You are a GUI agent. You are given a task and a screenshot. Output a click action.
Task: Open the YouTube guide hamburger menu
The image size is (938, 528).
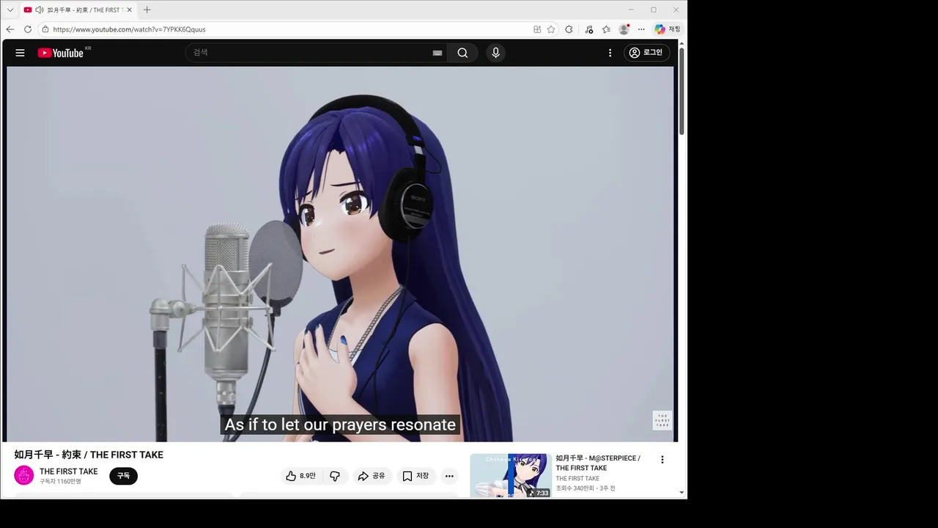click(20, 53)
